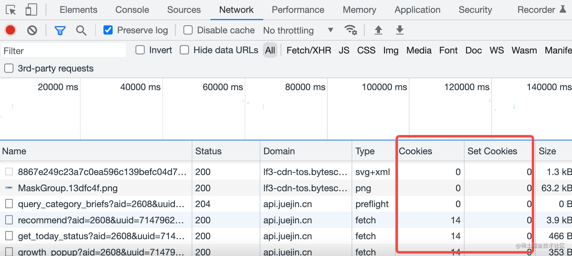Stop recording network log with red button
Viewport: 572px width, 256px height.
10,30
